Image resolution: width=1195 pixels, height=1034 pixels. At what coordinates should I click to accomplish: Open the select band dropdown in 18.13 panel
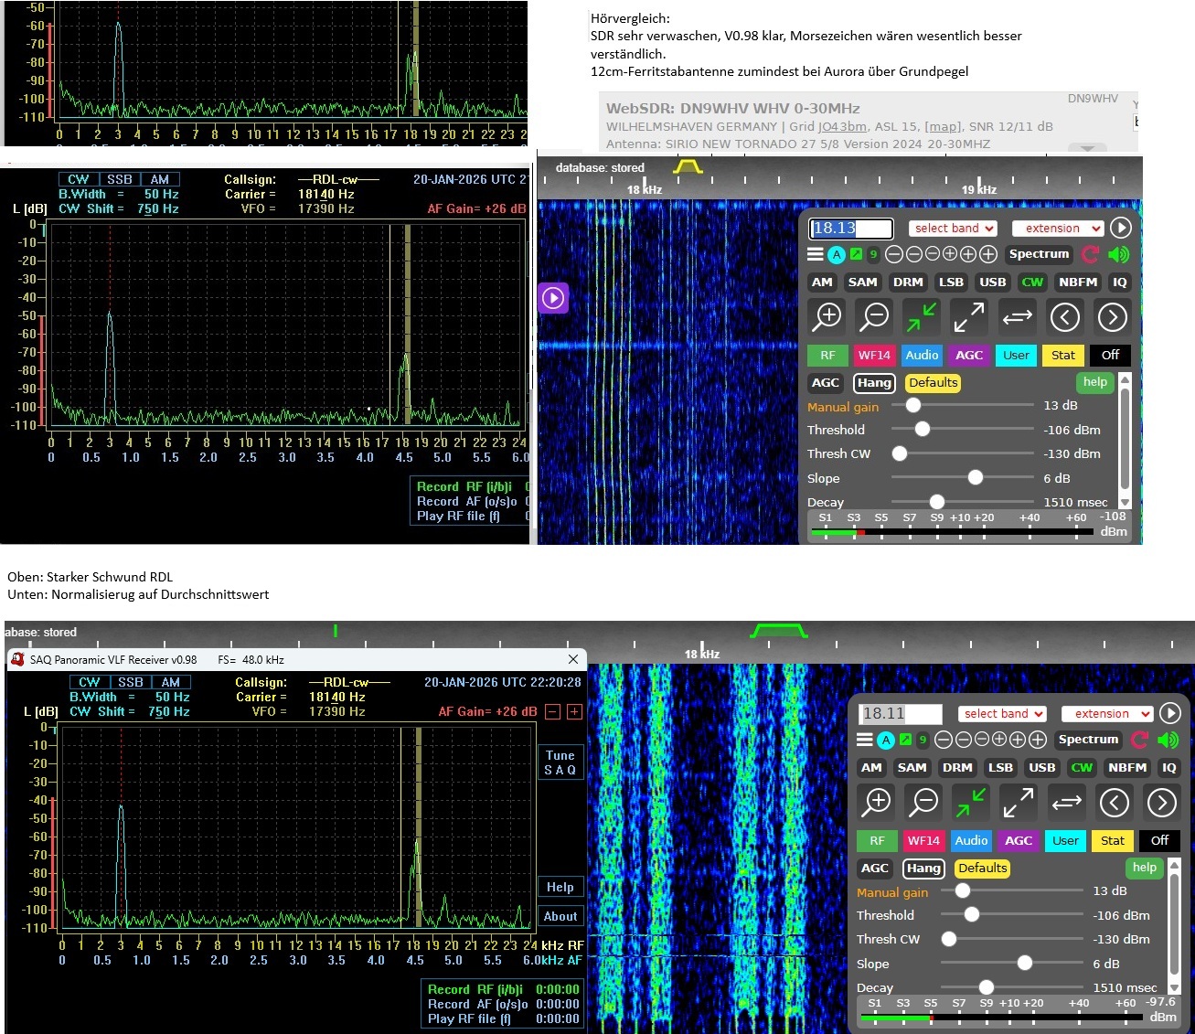click(952, 229)
